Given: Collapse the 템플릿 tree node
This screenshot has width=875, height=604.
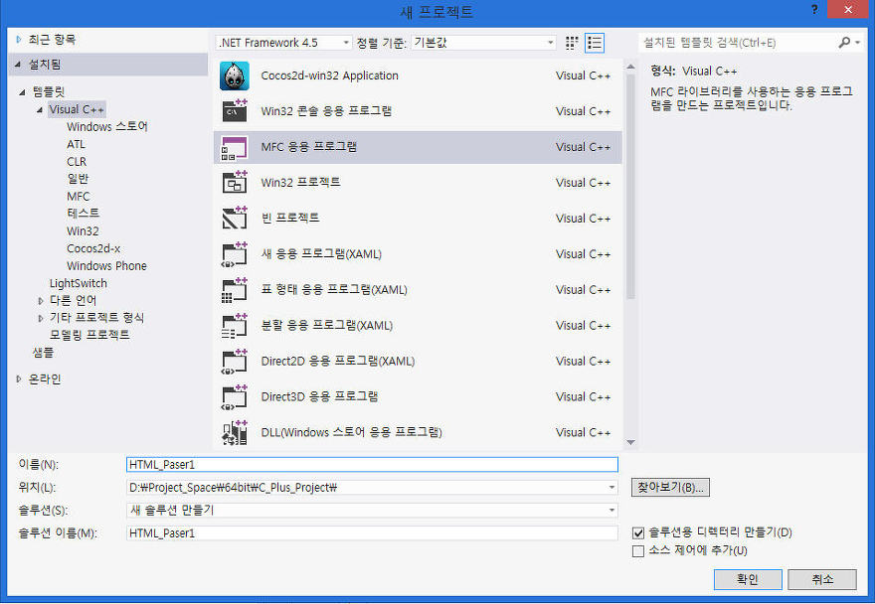Looking at the screenshot, I should click(x=22, y=92).
